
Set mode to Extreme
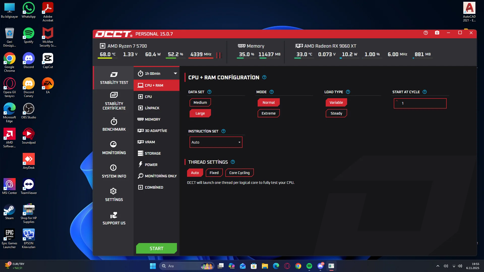(268, 113)
